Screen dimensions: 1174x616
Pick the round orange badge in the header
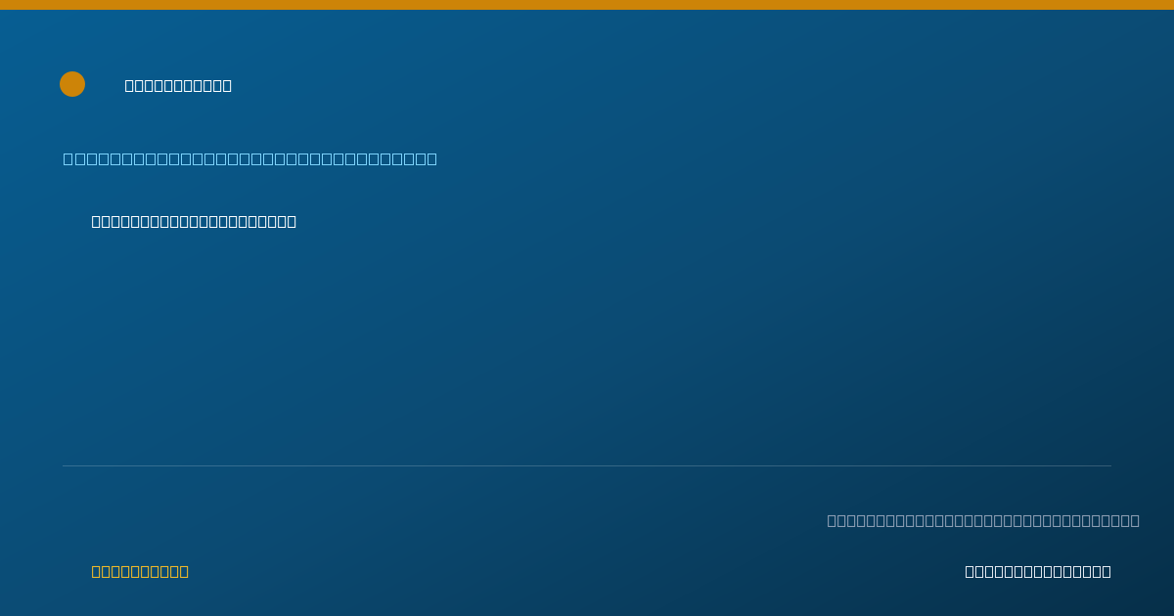tap(72, 84)
